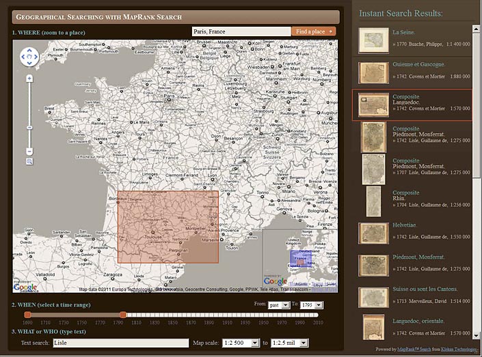Image resolution: width=482 pixels, height=357 pixels.
Task: Click the place search field with Paris, France
Action: coord(241,31)
